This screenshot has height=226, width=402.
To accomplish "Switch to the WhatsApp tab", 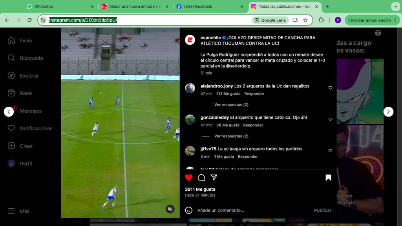I will coord(60,6).
